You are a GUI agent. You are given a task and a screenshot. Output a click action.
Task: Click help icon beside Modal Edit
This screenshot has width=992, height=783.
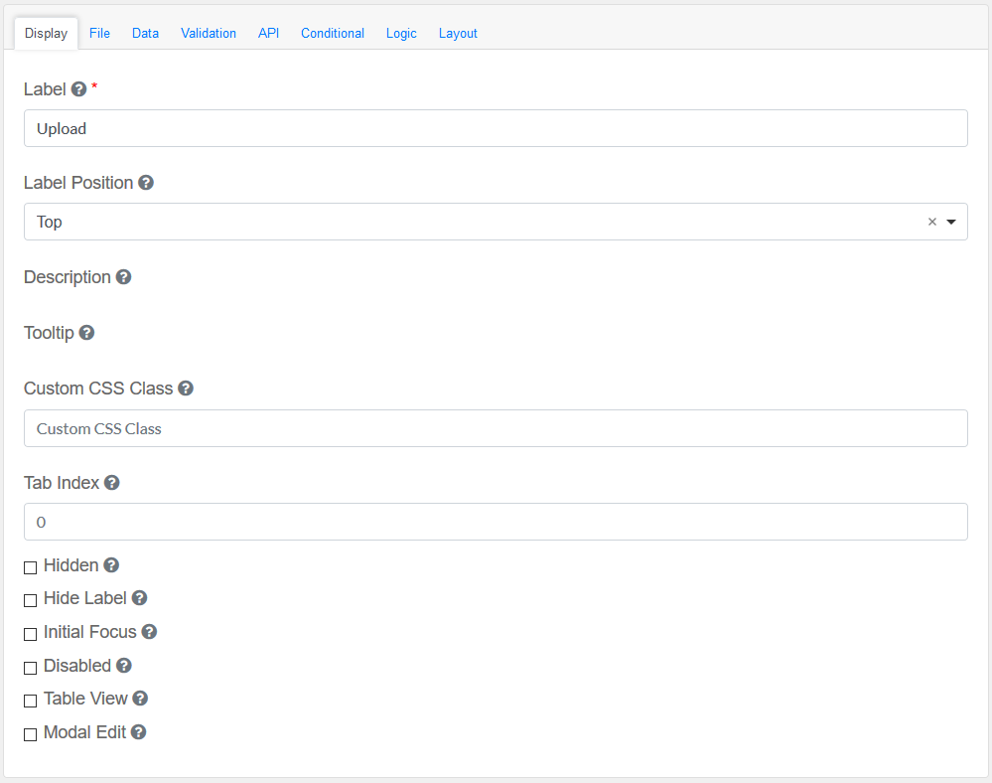tap(139, 732)
